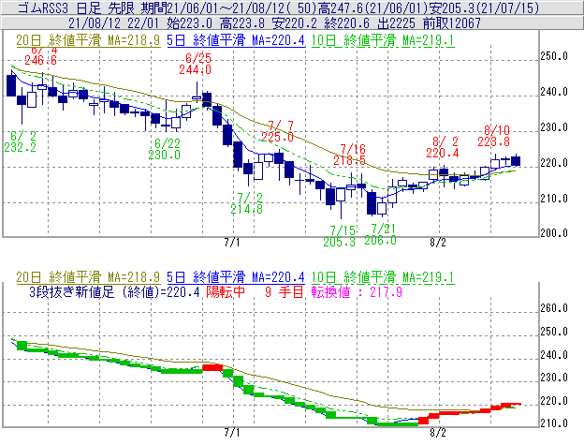Viewport: 584px width, 445px height.
Task: Click the 7/1 date on the lower chart axis
Action: point(232,433)
